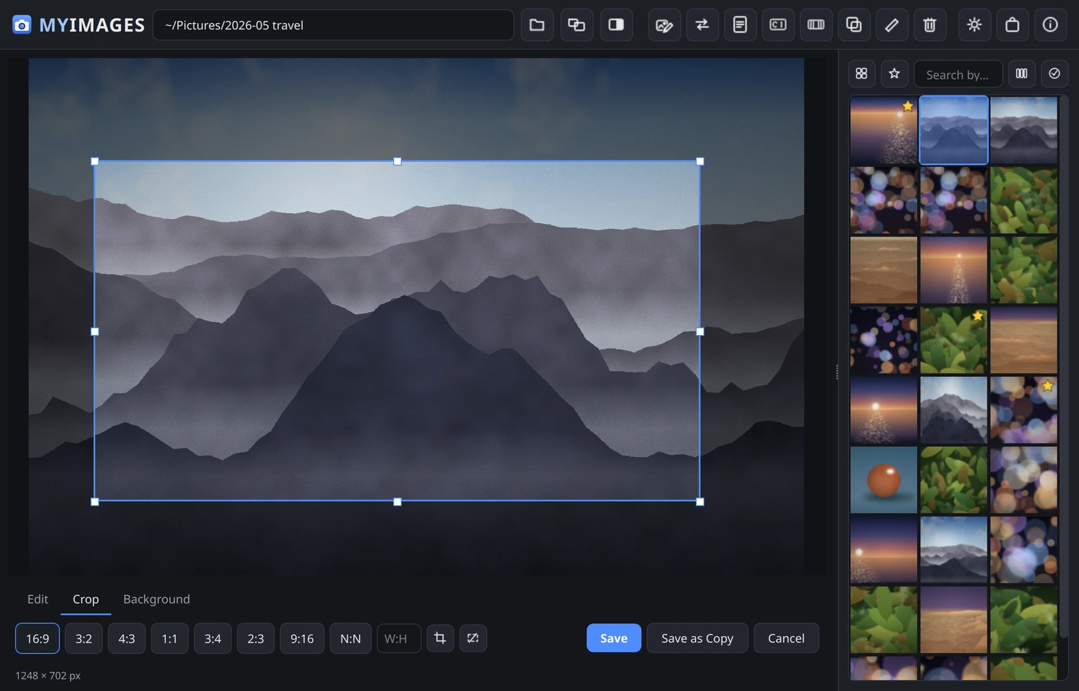Click the duplicate copy squares icon
This screenshot has height=691, width=1079.
pyautogui.click(x=854, y=25)
